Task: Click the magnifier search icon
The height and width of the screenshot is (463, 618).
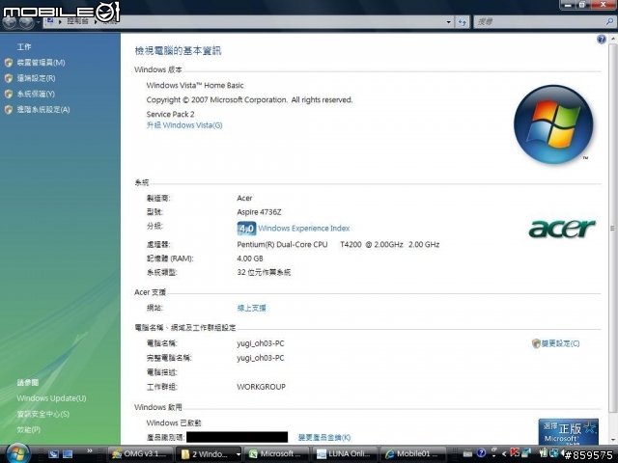Action: tap(609, 22)
